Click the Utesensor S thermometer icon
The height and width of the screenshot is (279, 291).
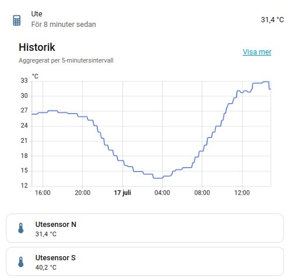tap(21, 261)
